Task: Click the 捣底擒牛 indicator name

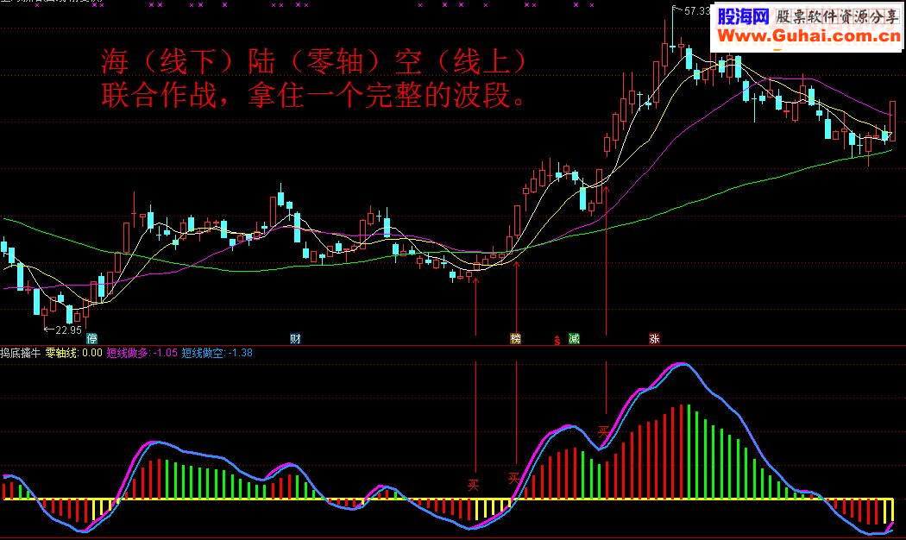Action: coord(21,353)
